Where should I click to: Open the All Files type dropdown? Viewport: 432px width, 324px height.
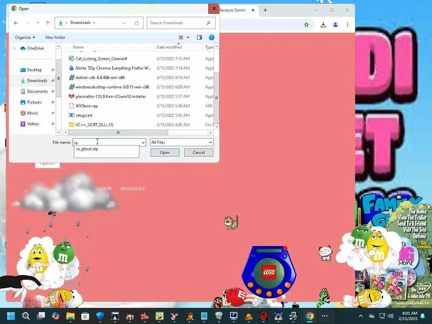[182, 142]
